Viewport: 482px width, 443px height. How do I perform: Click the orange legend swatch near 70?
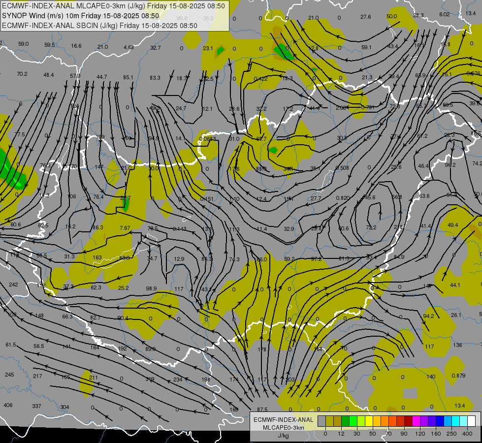[x=385, y=421]
